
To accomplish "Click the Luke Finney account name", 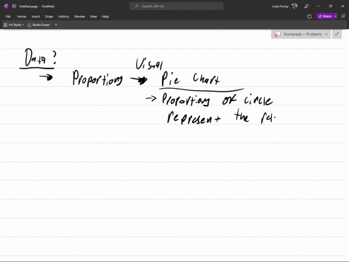I will click(x=281, y=7).
